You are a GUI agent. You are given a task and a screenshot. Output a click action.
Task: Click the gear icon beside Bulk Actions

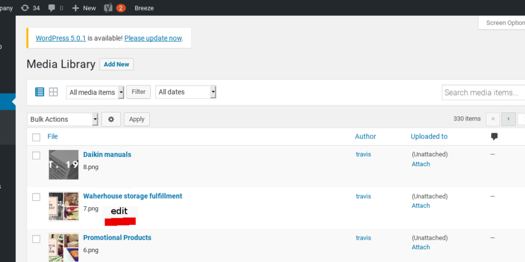point(111,119)
